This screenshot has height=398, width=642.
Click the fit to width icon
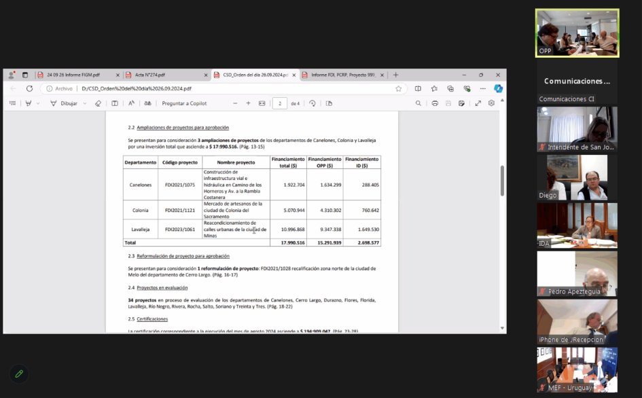(x=262, y=104)
